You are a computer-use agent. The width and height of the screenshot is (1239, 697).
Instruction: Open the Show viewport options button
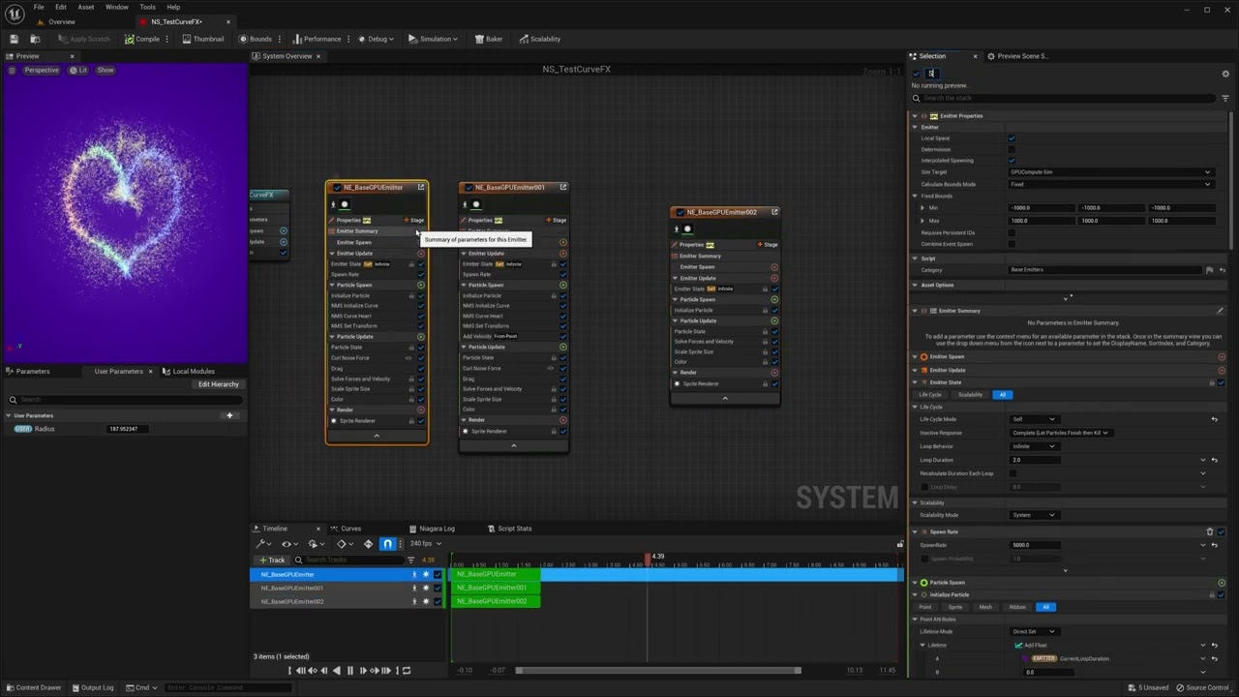[x=106, y=70]
